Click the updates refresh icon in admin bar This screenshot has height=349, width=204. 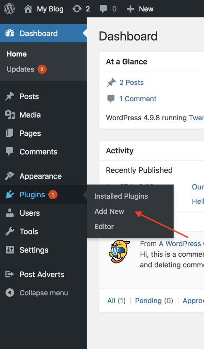click(x=77, y=9)
